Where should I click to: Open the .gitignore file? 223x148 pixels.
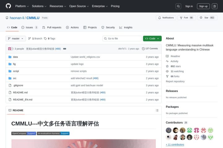[18, 85]
